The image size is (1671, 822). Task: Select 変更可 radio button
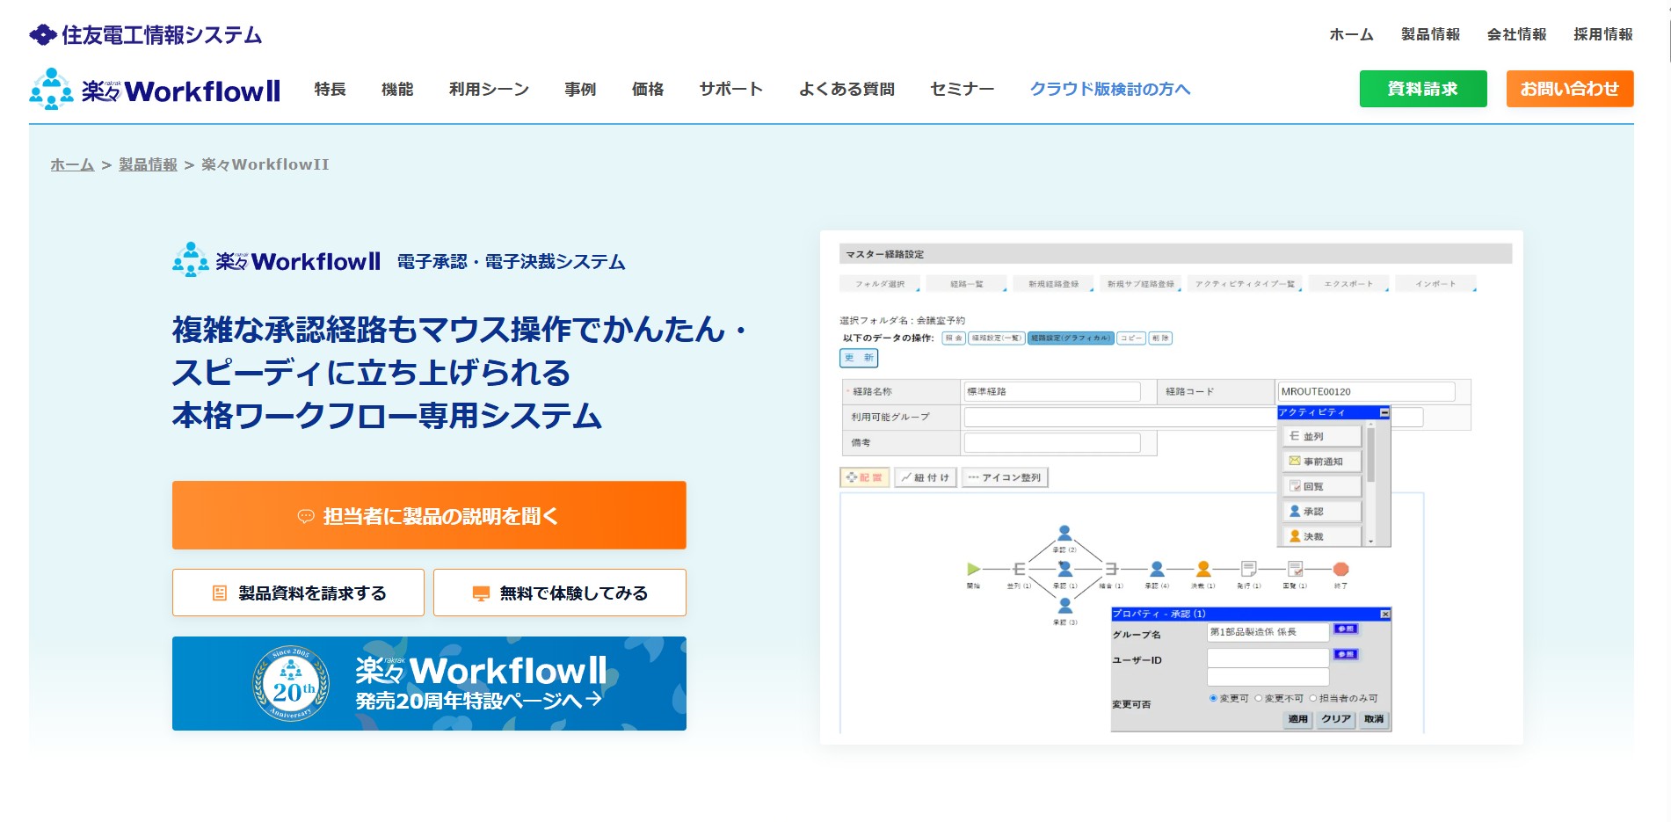(1213, 698)
